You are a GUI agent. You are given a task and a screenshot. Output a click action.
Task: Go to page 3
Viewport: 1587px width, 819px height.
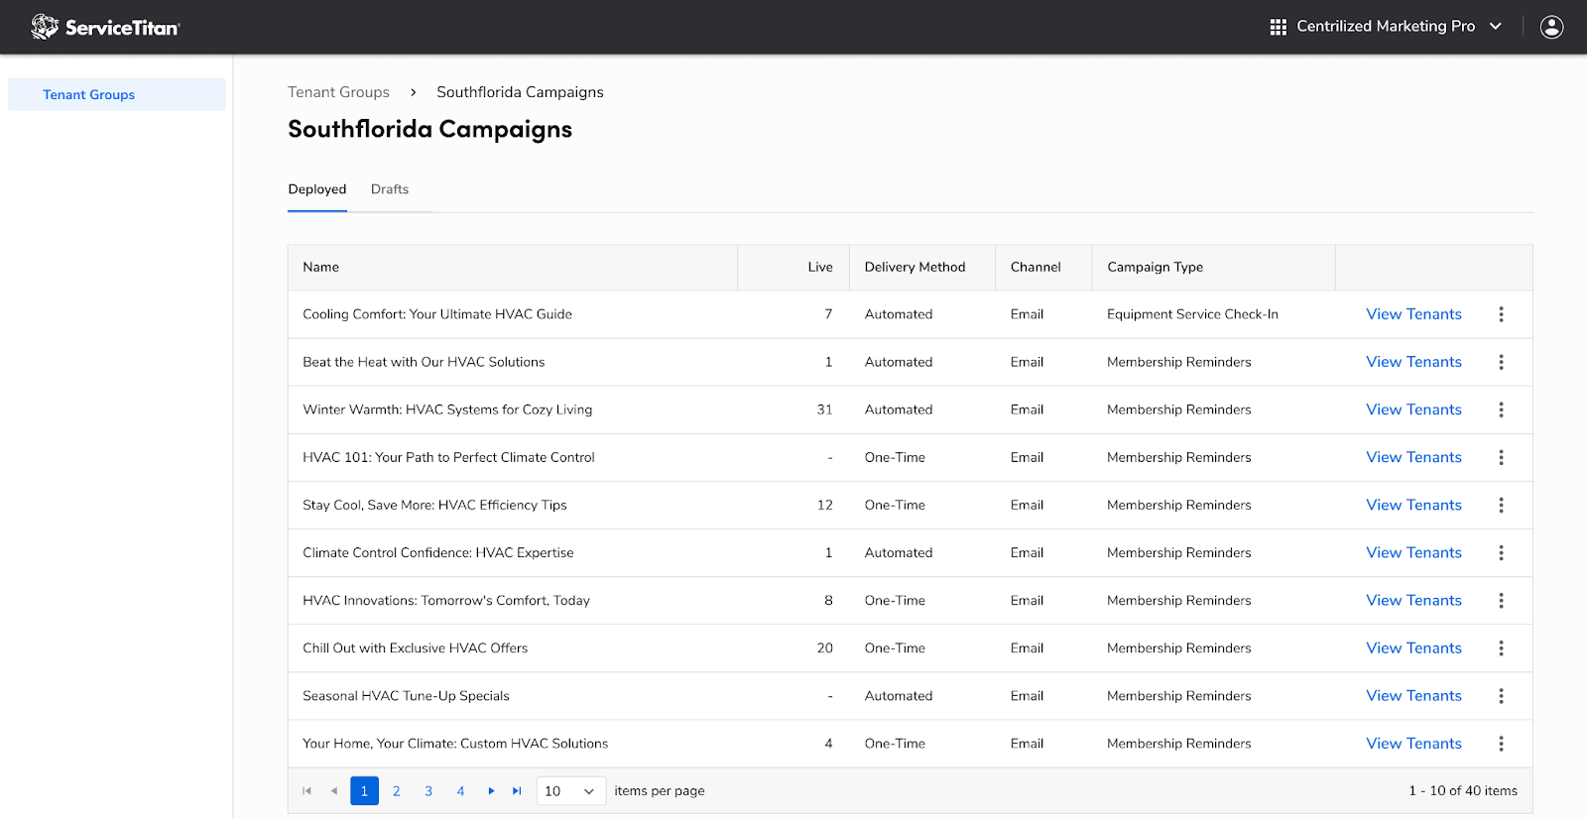428,791
